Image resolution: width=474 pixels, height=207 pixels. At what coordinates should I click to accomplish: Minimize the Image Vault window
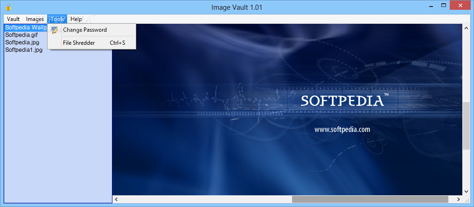(x=431, y=5)
